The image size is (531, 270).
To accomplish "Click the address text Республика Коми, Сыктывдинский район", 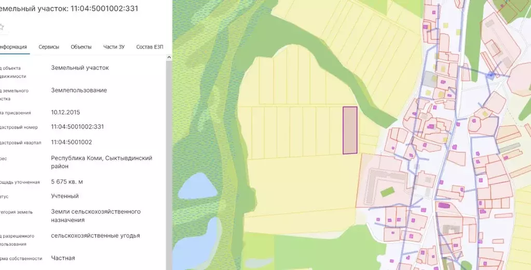I will point(102,162).
